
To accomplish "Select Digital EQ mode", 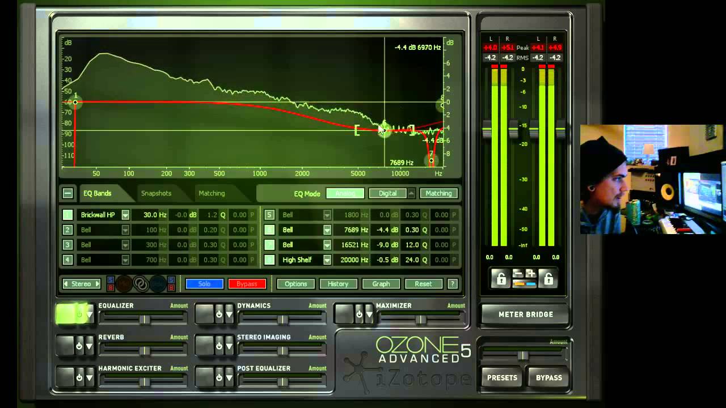I will tap(388, 193).
